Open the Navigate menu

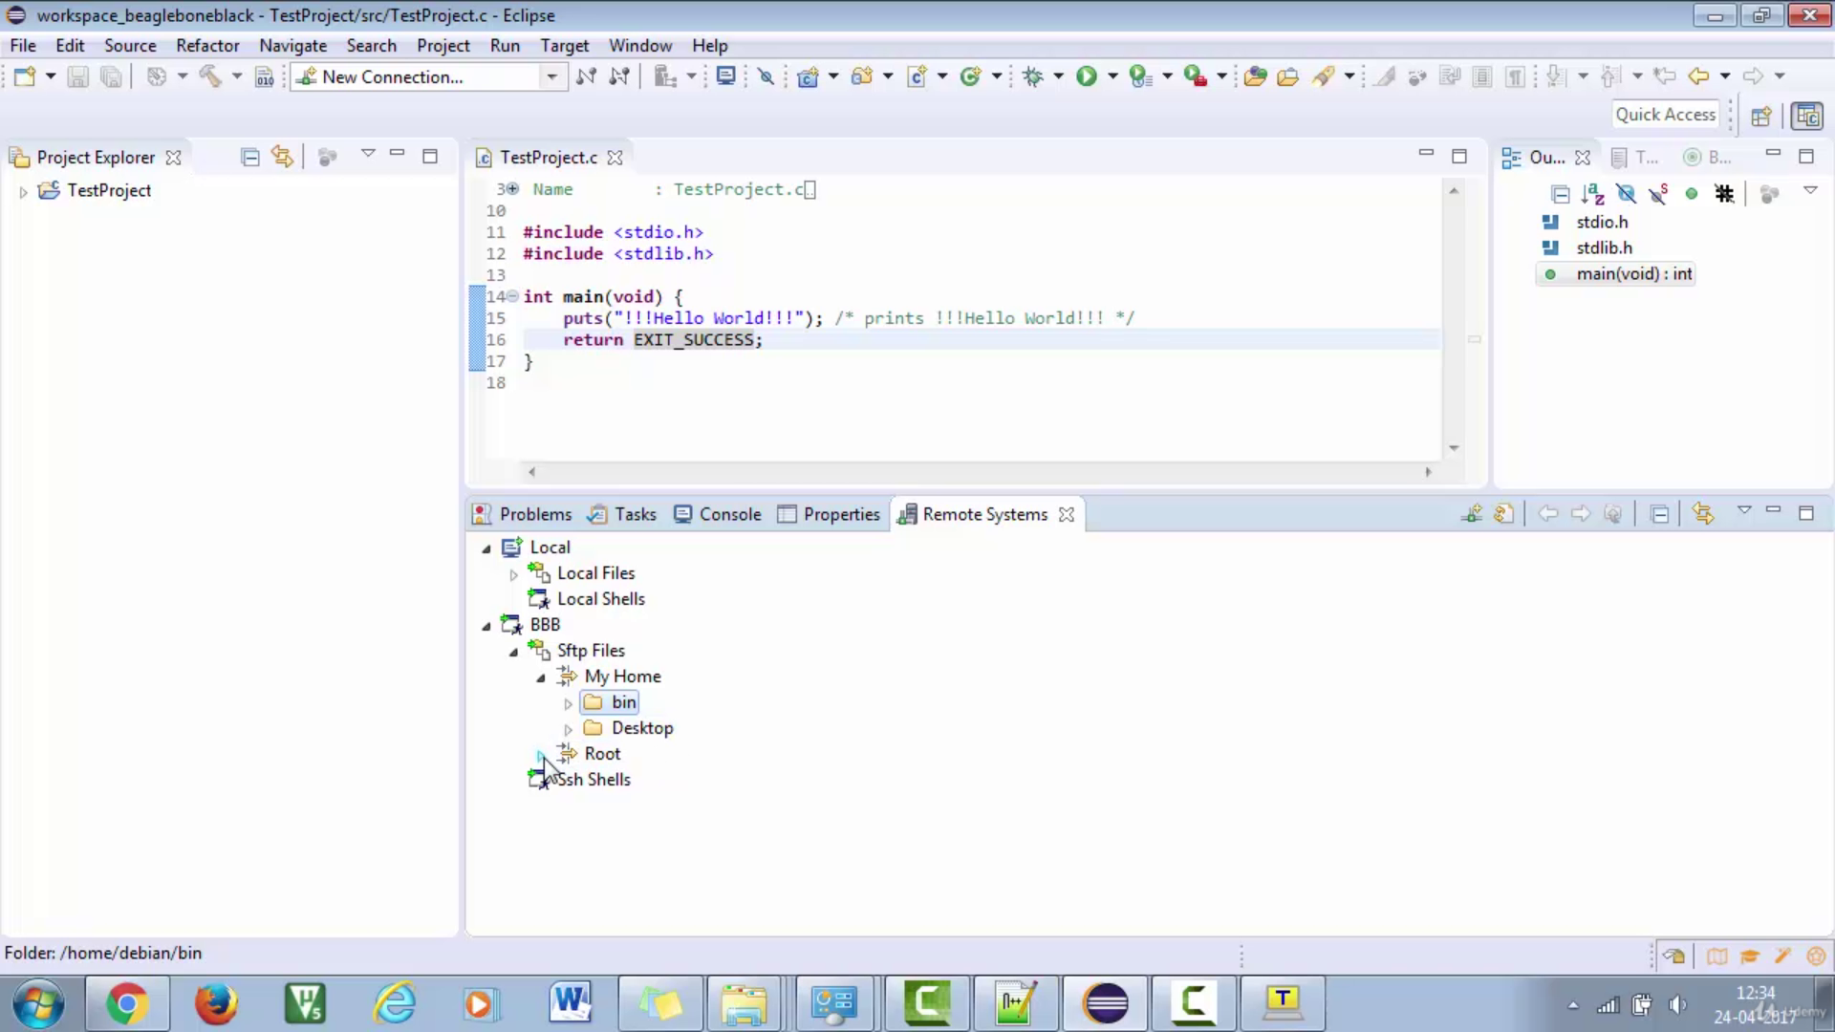292,46
